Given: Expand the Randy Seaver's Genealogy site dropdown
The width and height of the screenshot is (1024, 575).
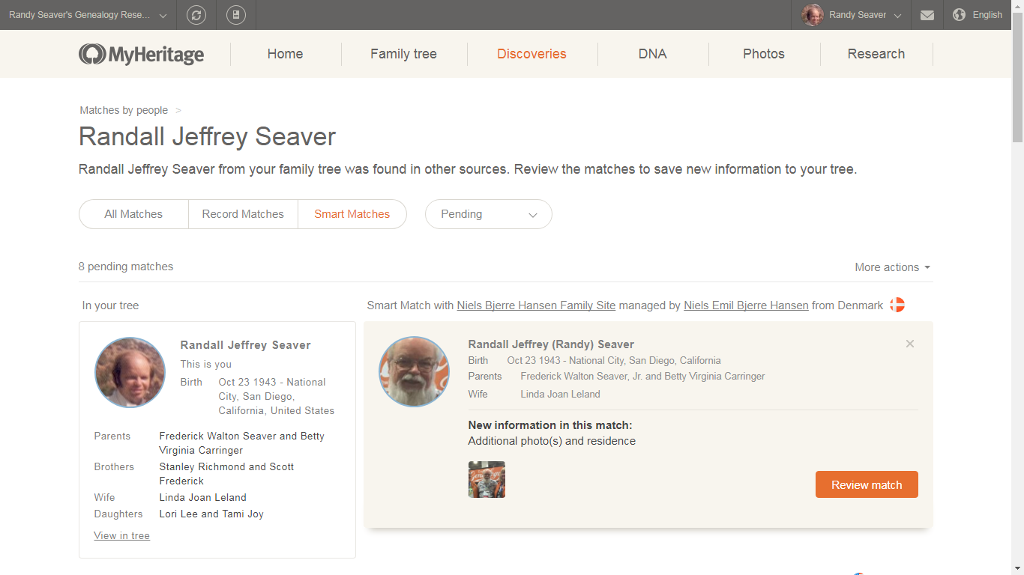Looking at the screenshot, I should click(88, 15).
